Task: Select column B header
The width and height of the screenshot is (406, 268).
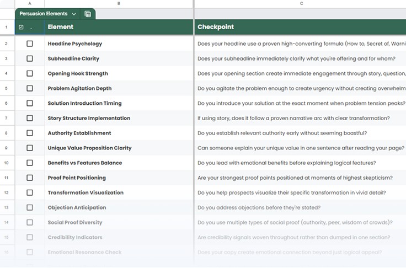Action: (x=119, y=4)
